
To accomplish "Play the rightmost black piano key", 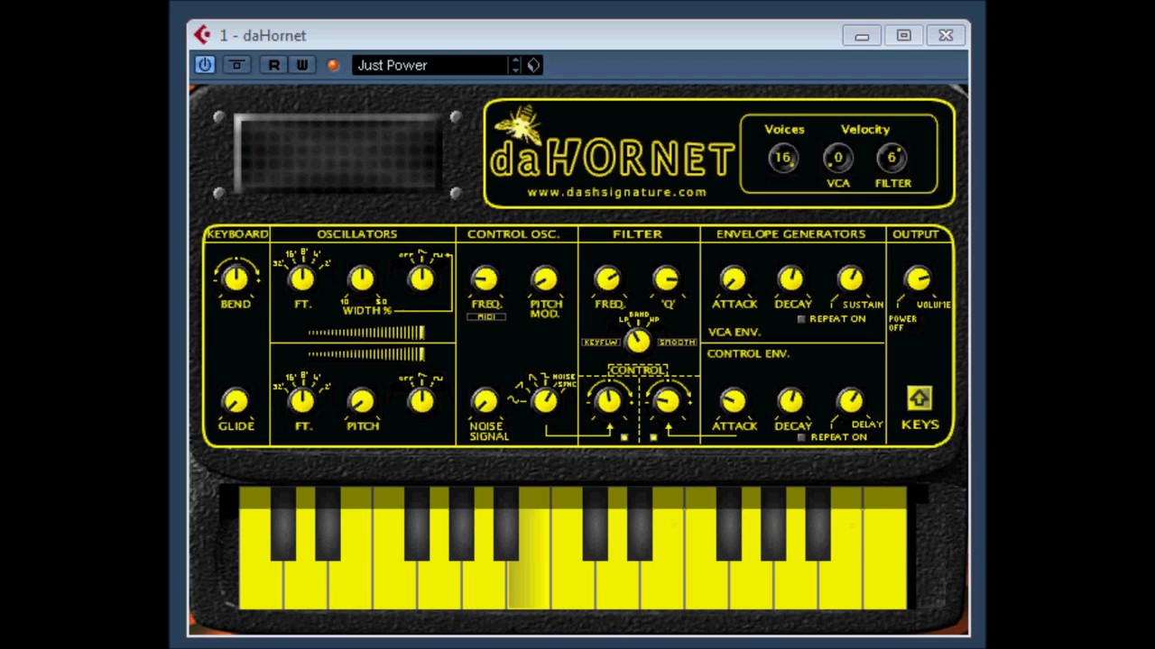I will tap(818, 523).
